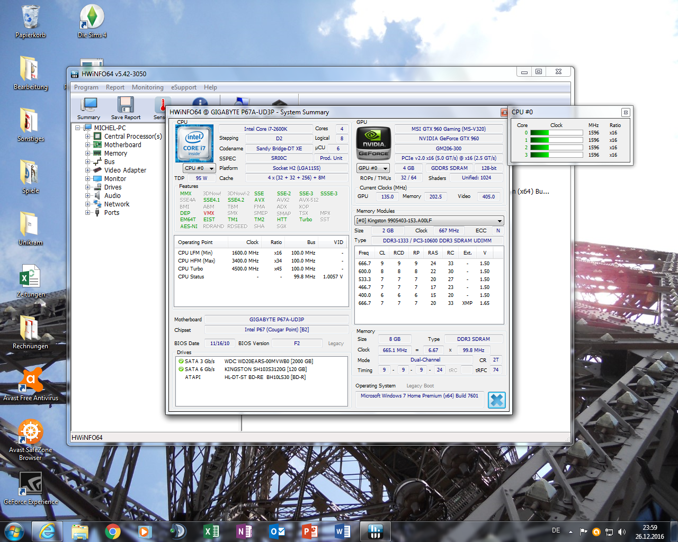This screenshot has height=542, width=678.
Task: Select Monitor in the device tree
Action: click(115, 179)
